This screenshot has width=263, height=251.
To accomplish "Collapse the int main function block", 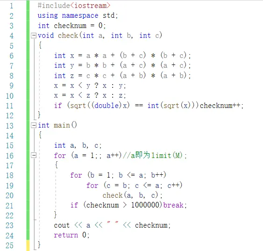I will tap(34, 125).
